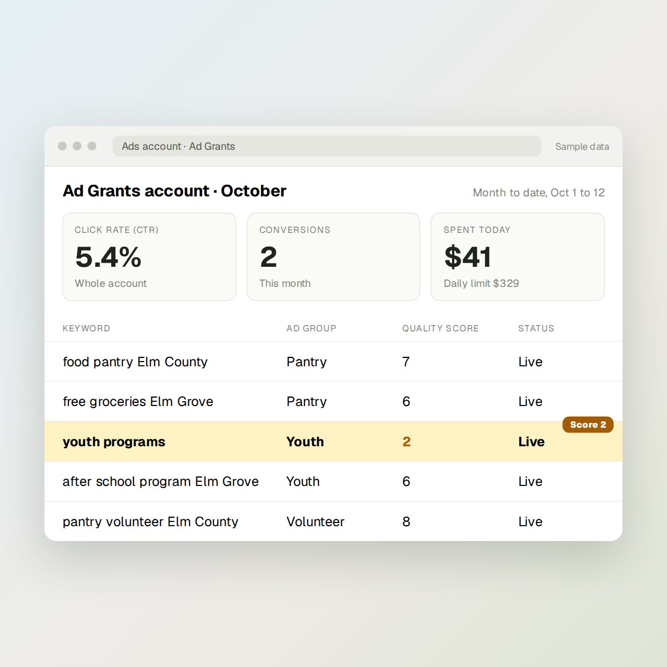667x667 pixels.
Task: Click quality score 2 in youth programs row
Action: pos(407,441)
